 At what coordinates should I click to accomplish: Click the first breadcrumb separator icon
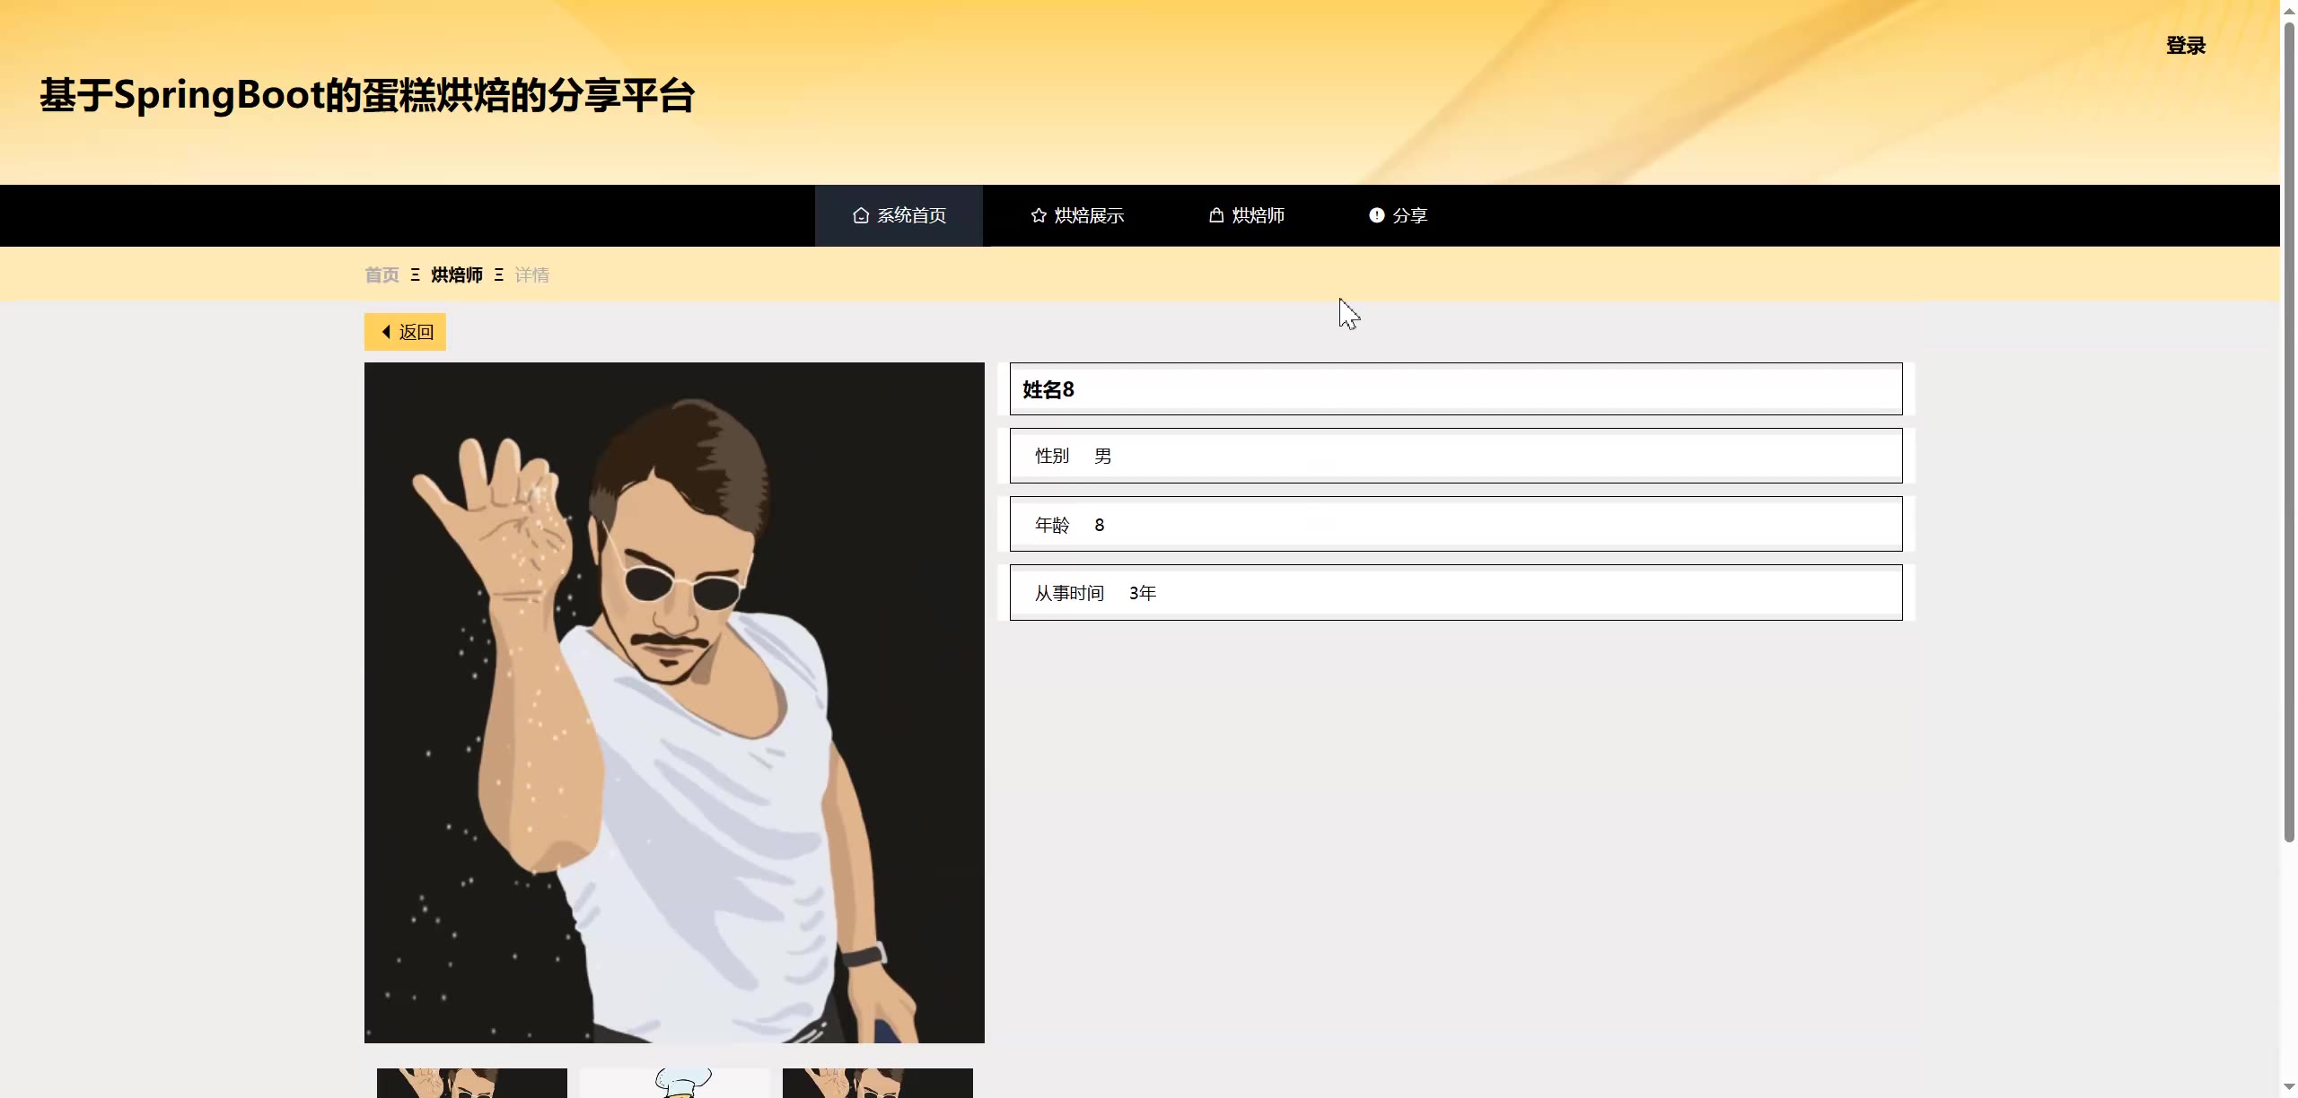pyautogui.click(x=415, y=275)
